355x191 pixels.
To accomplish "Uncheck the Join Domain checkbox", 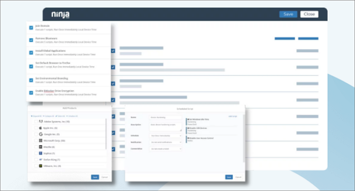I will click(31, 27).
